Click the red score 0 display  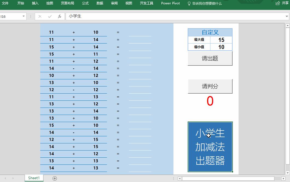[210, 101]
